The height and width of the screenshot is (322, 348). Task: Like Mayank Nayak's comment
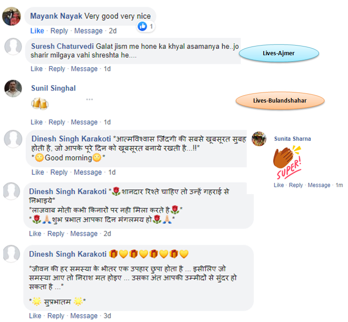(37, 31)
